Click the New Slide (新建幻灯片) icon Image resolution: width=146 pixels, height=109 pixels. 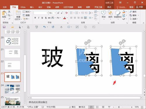(18, 13)
